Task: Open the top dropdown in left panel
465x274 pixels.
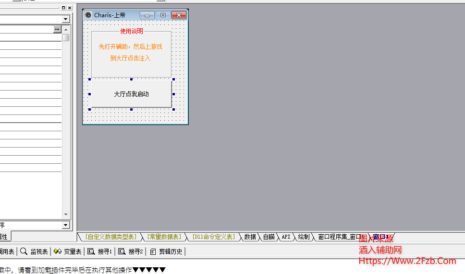Action: (x=66, y=19)
